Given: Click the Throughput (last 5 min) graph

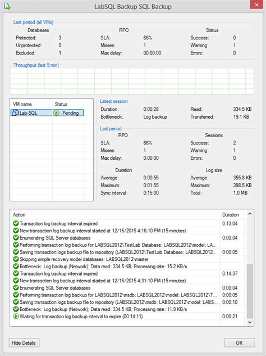Looking at the screenshot, I should click(x=132, y=81).
